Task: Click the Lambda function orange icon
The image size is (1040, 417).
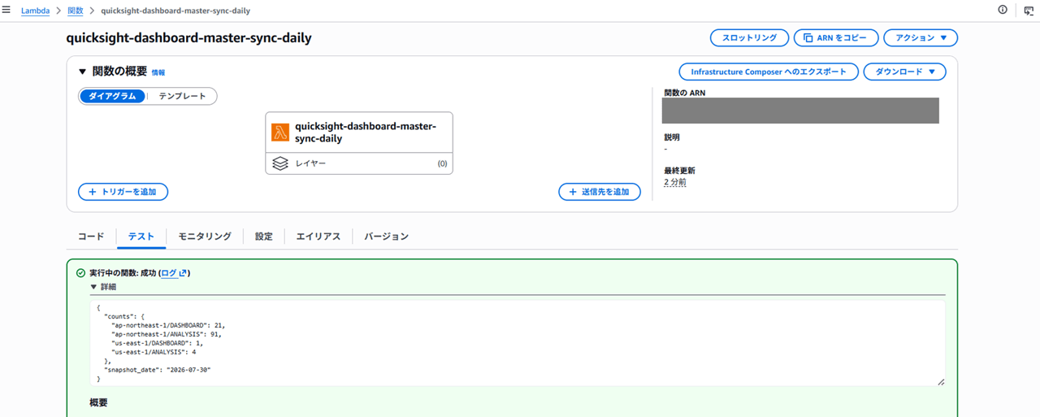Action: coord(280,132)
